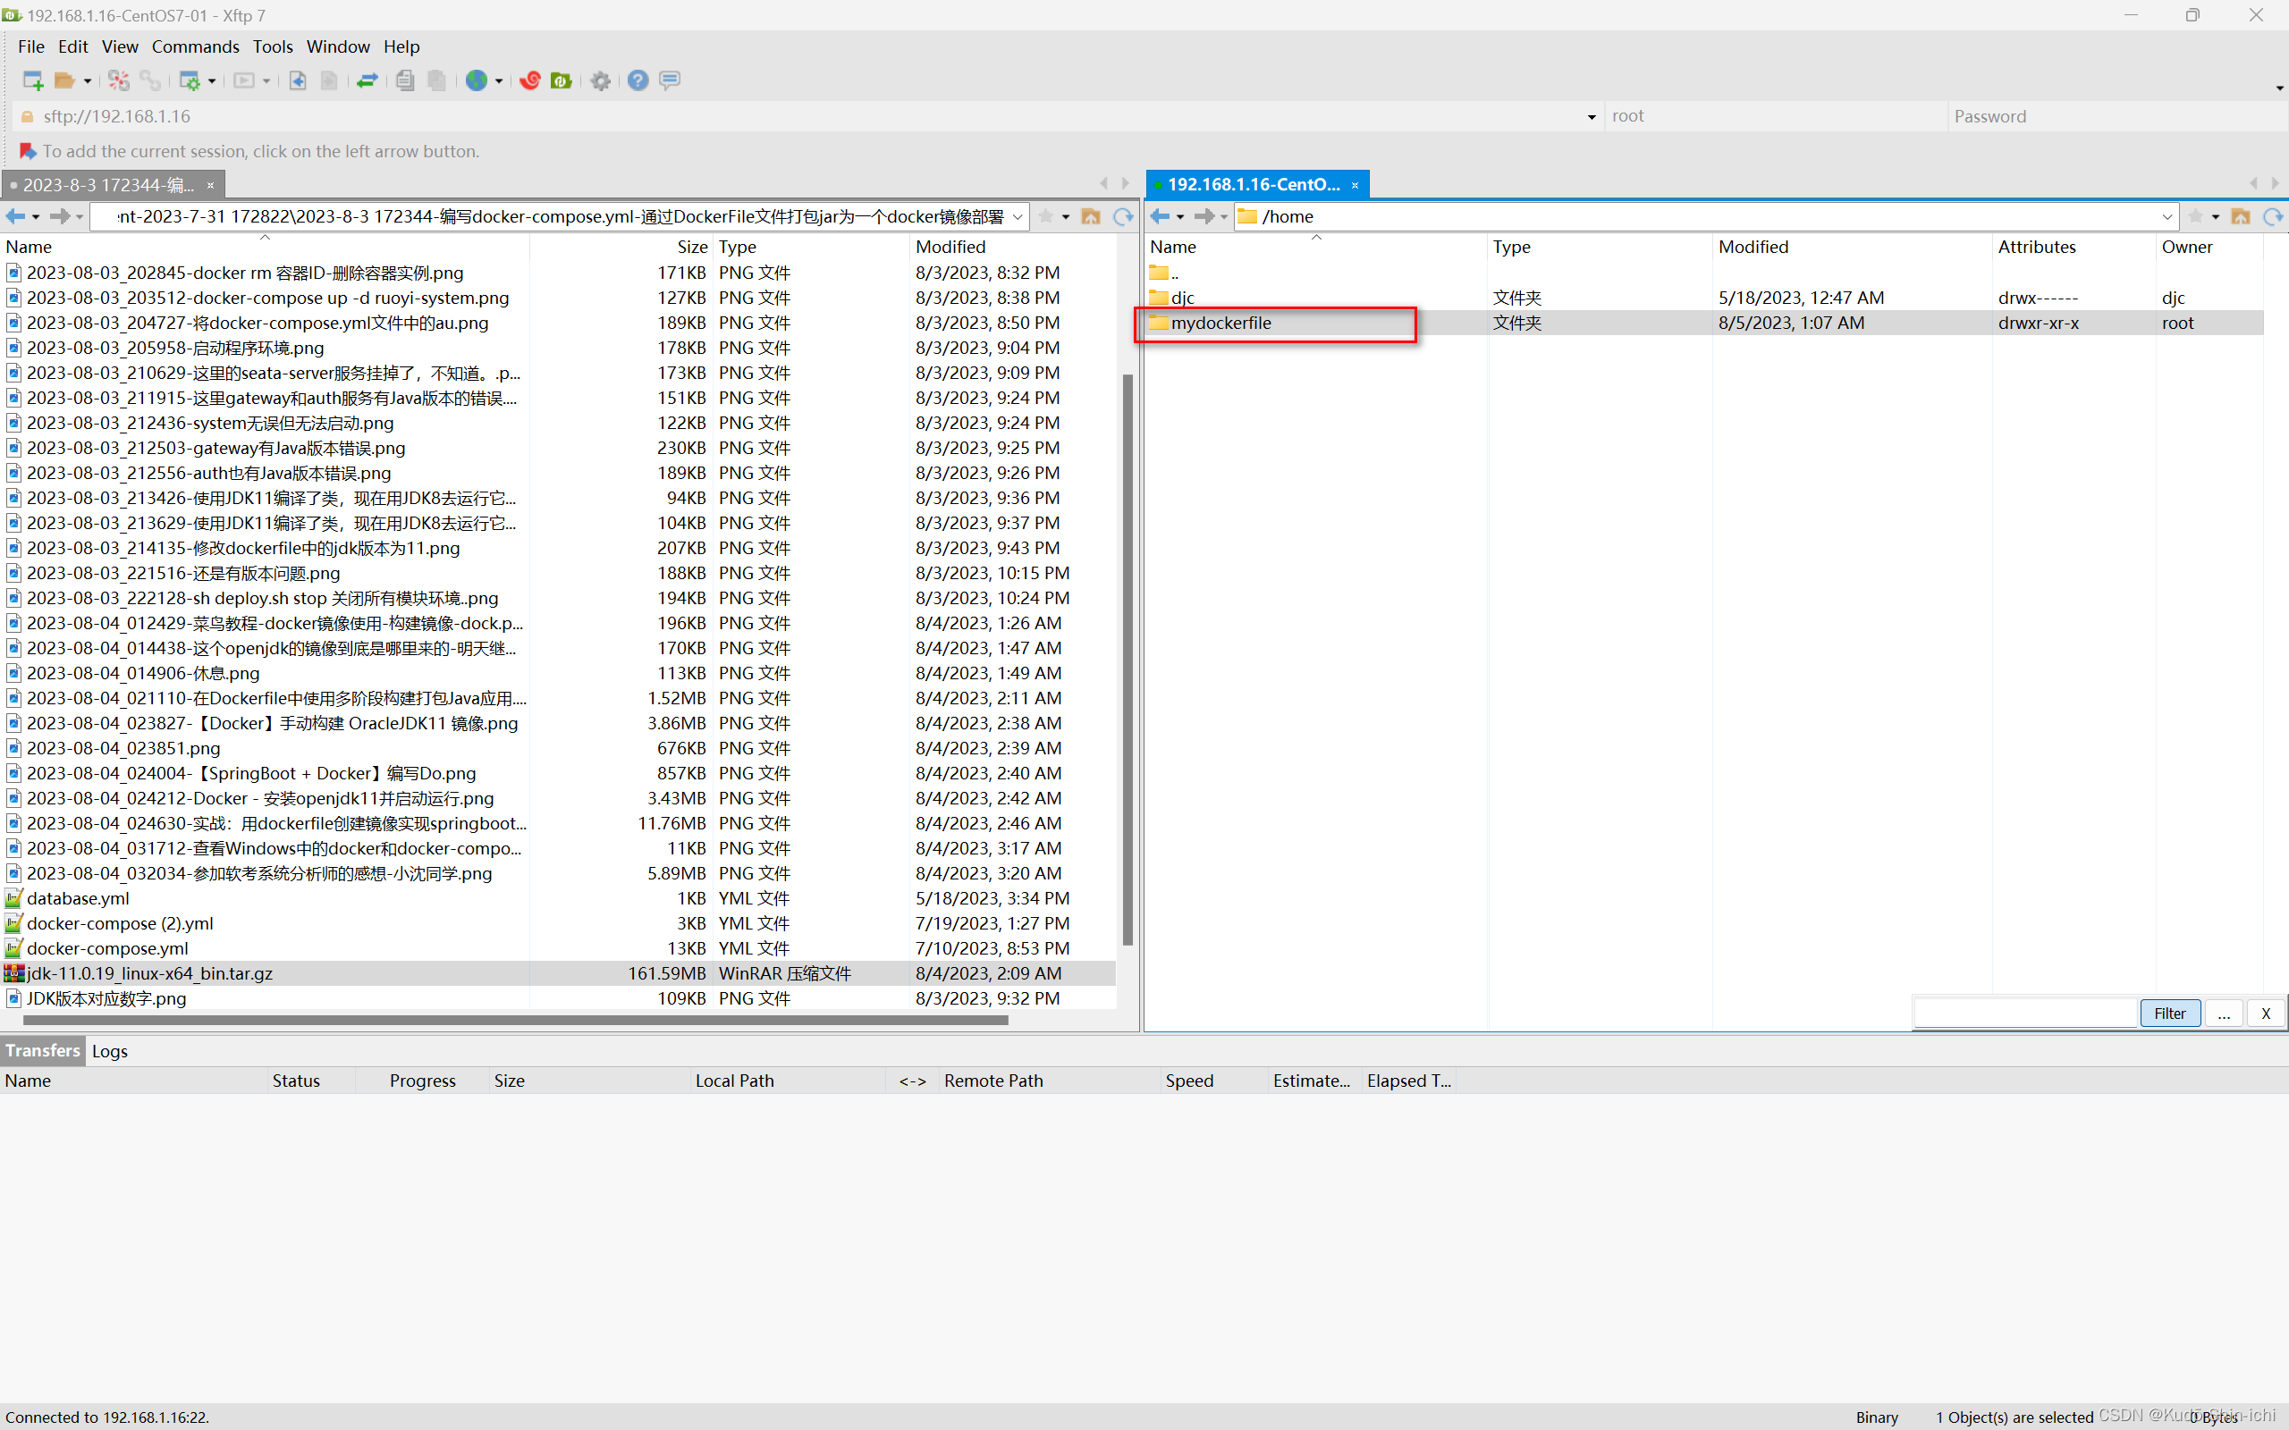This screenshot has height=1430, width=2289.
Task: Open the Commands menu
Action: (x=196, y=46)
